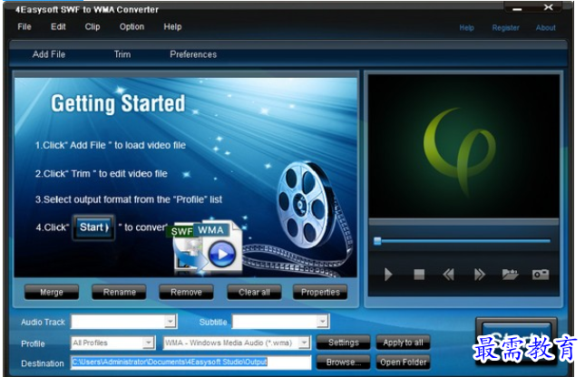Click the Browse... button
Viewport: 585px width, 377px height.
coord(343,362)
